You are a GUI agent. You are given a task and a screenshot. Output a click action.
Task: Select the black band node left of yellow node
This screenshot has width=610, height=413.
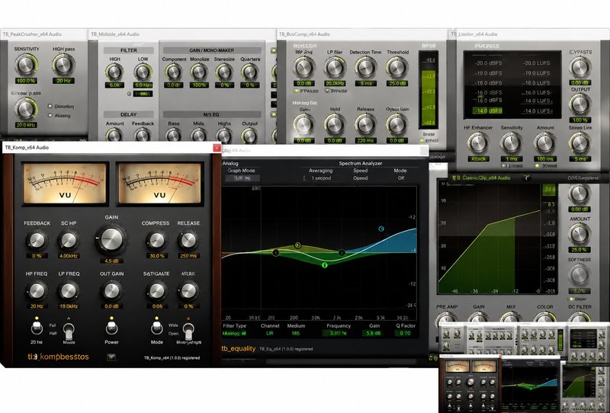pyautogui.click(x=276, y=253)
